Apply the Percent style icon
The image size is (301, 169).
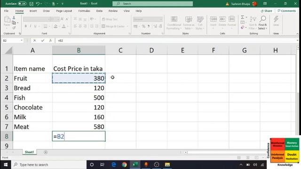(143, 26)
